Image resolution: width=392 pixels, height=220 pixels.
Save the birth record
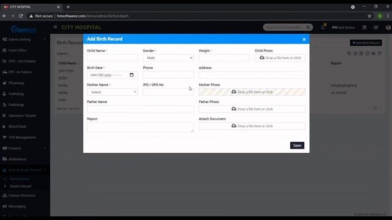point(297,145)
